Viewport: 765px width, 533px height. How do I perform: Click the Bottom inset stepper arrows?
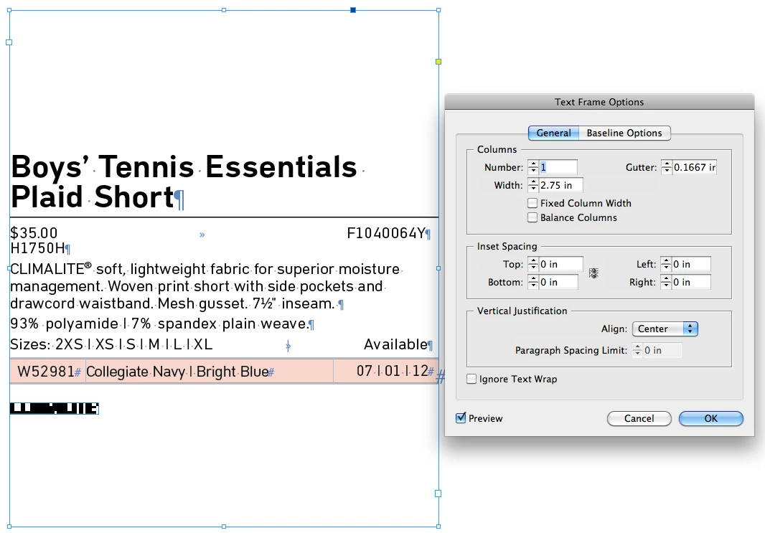[532, 282]
